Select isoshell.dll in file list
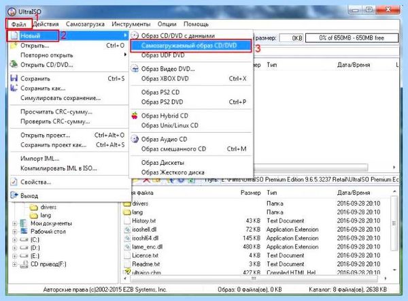The image size is (408, 301). tap(144, 229)
